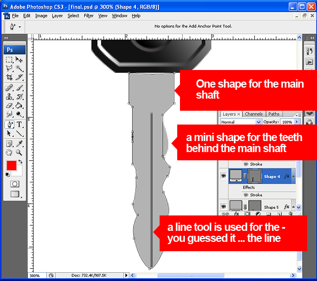Viewport: 317px width, 281px height.
Task: Open the Image menu
Action: [41, 15]
